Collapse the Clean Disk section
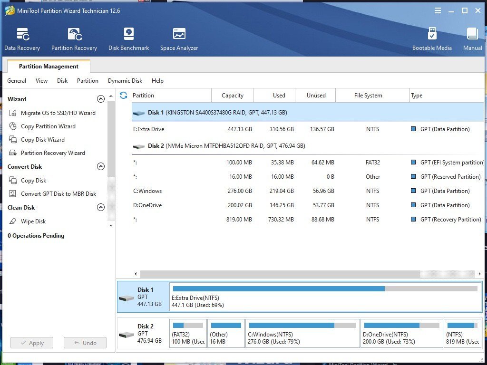Screen dimensions: 487x365 point(100,208)
